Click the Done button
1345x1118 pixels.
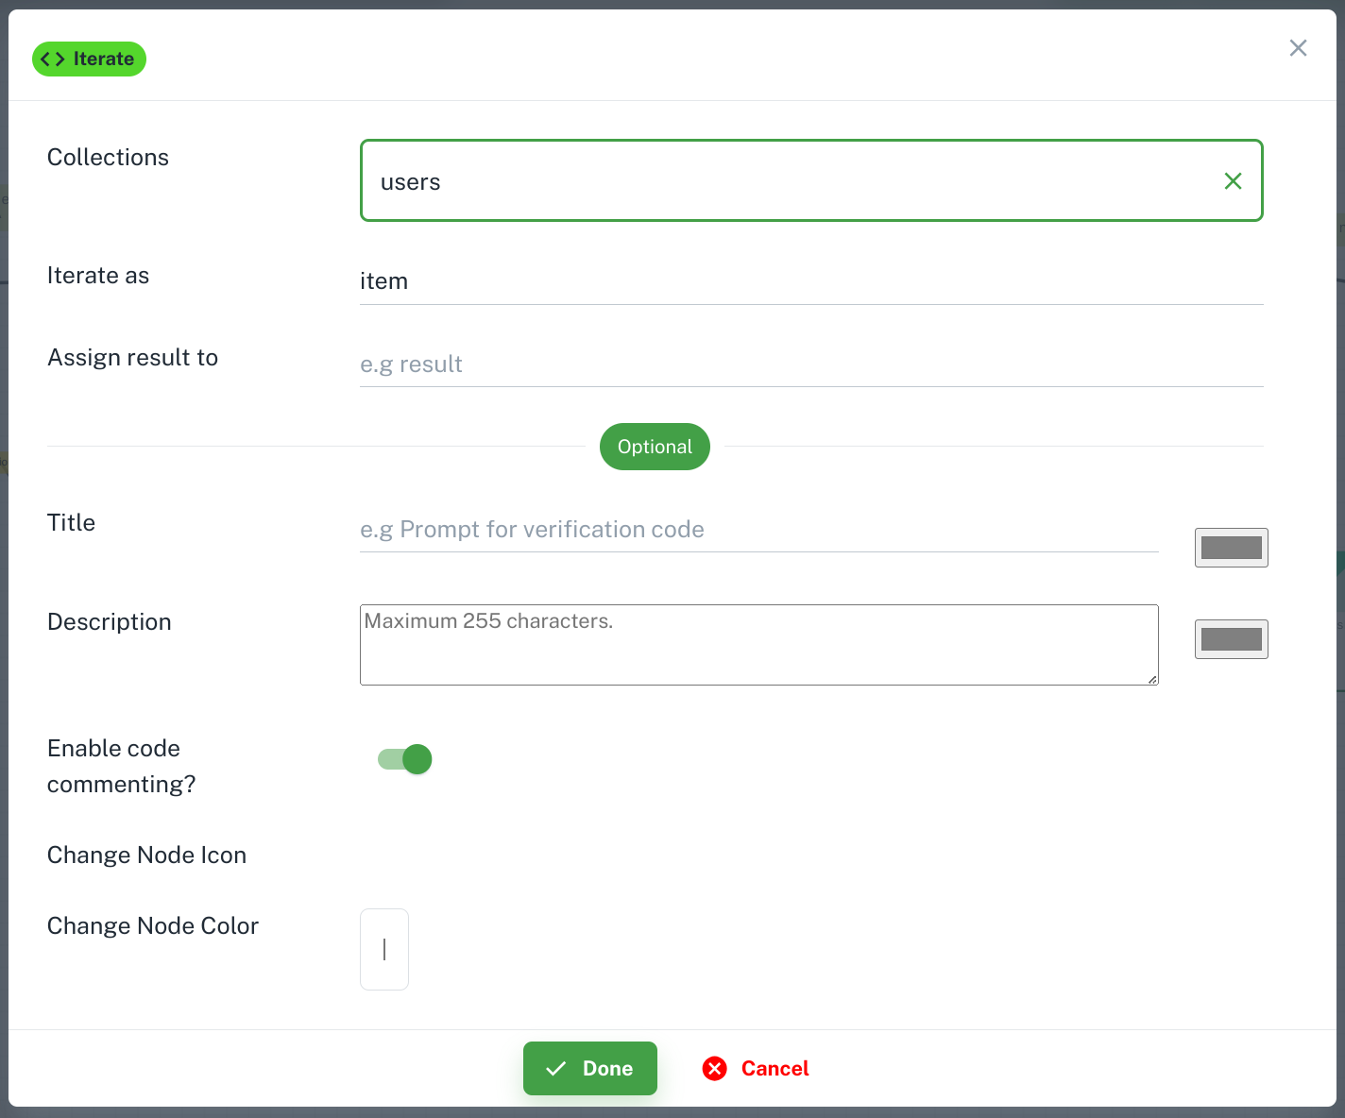click(590, 1068)
